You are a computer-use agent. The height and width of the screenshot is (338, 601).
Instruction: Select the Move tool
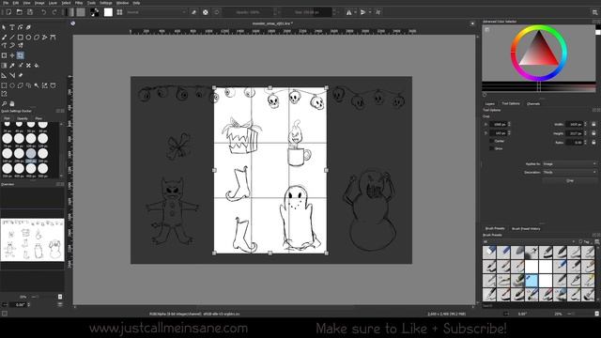(x=12, y=55)
